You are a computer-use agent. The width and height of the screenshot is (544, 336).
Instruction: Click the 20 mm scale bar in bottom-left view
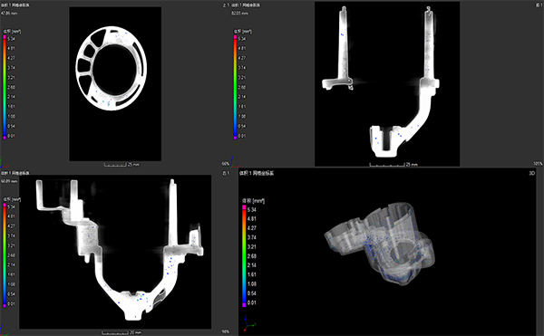[121, 332]
